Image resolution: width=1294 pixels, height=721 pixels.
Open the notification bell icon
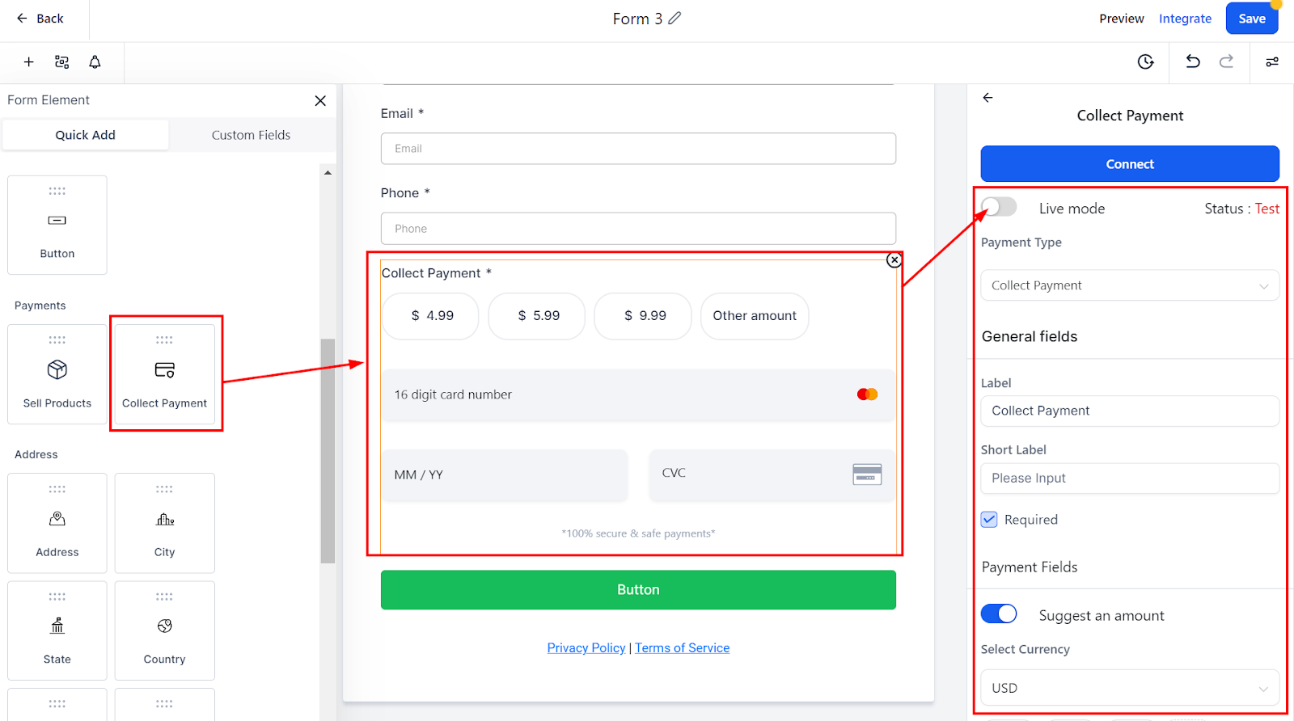click(95, 62)
